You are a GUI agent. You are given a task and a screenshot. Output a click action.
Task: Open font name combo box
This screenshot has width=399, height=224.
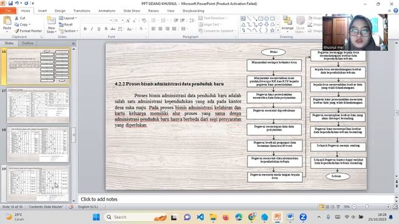click(97, 21)
